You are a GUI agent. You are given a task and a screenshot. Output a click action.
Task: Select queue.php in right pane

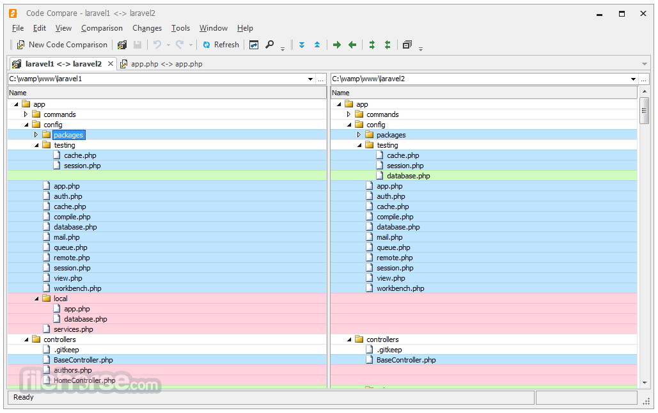[x=393, y=247]
